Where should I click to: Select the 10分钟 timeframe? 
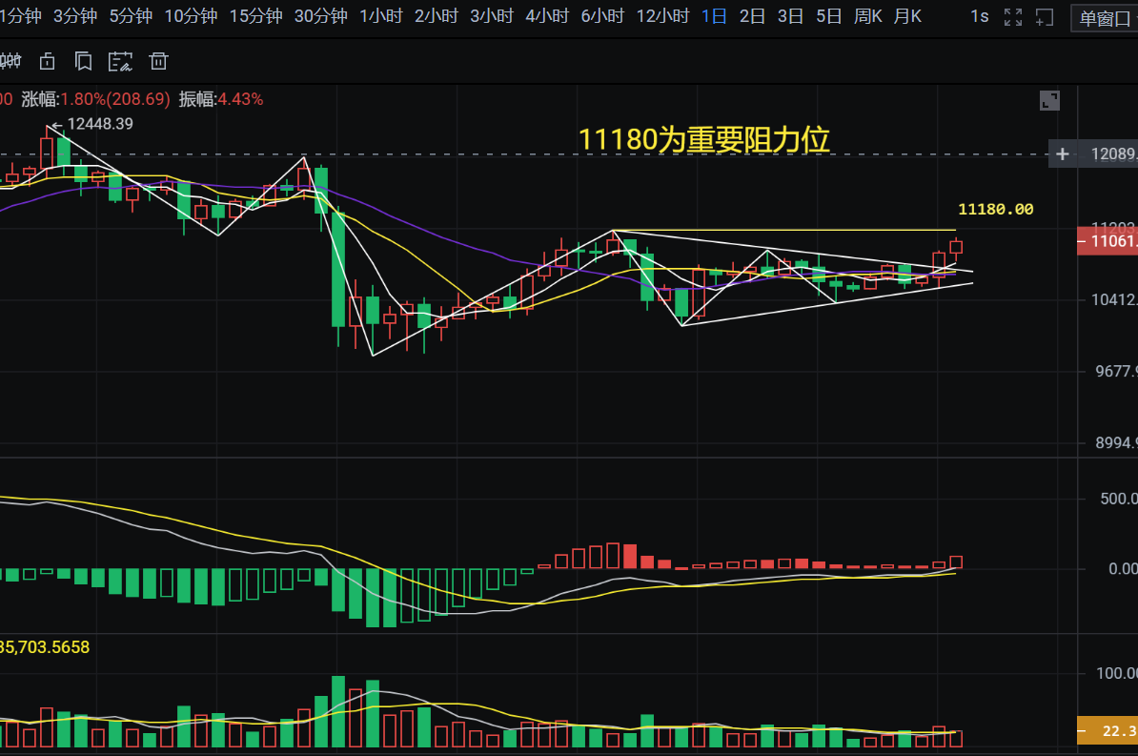coord(191,16)
